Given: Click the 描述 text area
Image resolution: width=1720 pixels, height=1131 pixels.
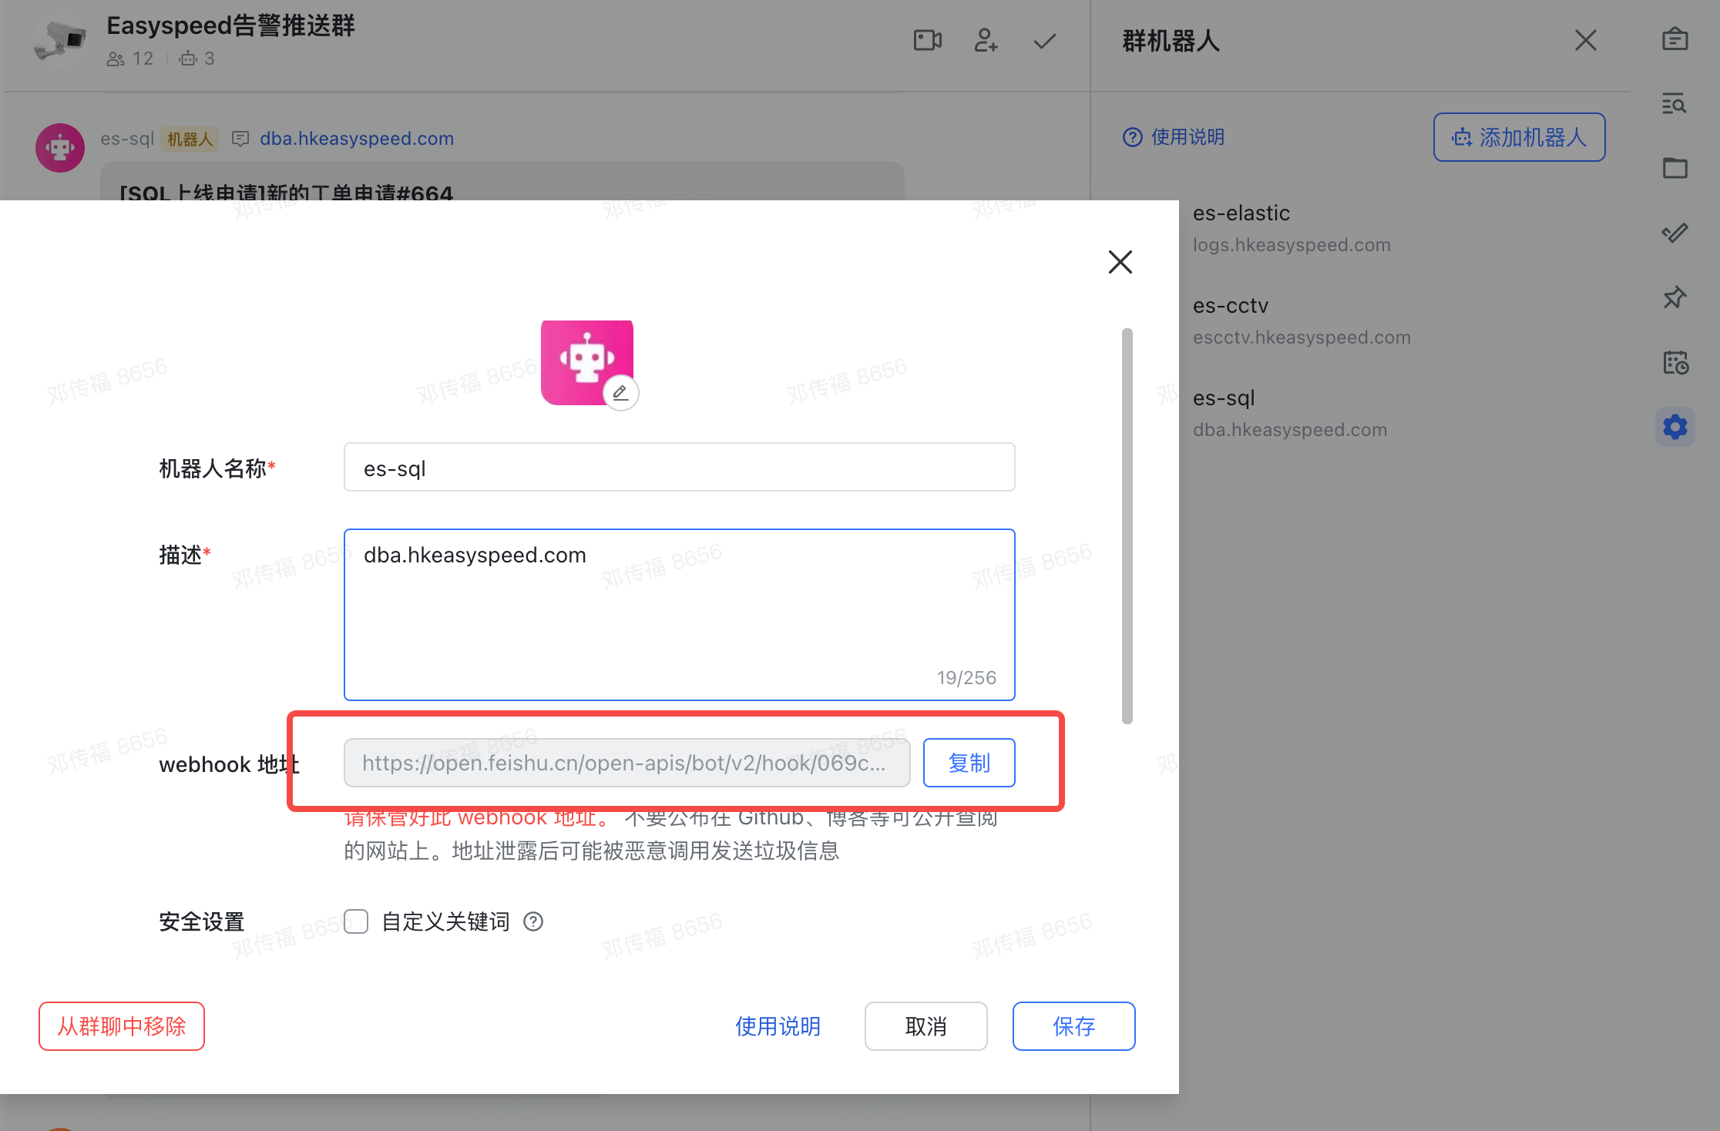Looking at the screenshot, I should coord(679,615).
